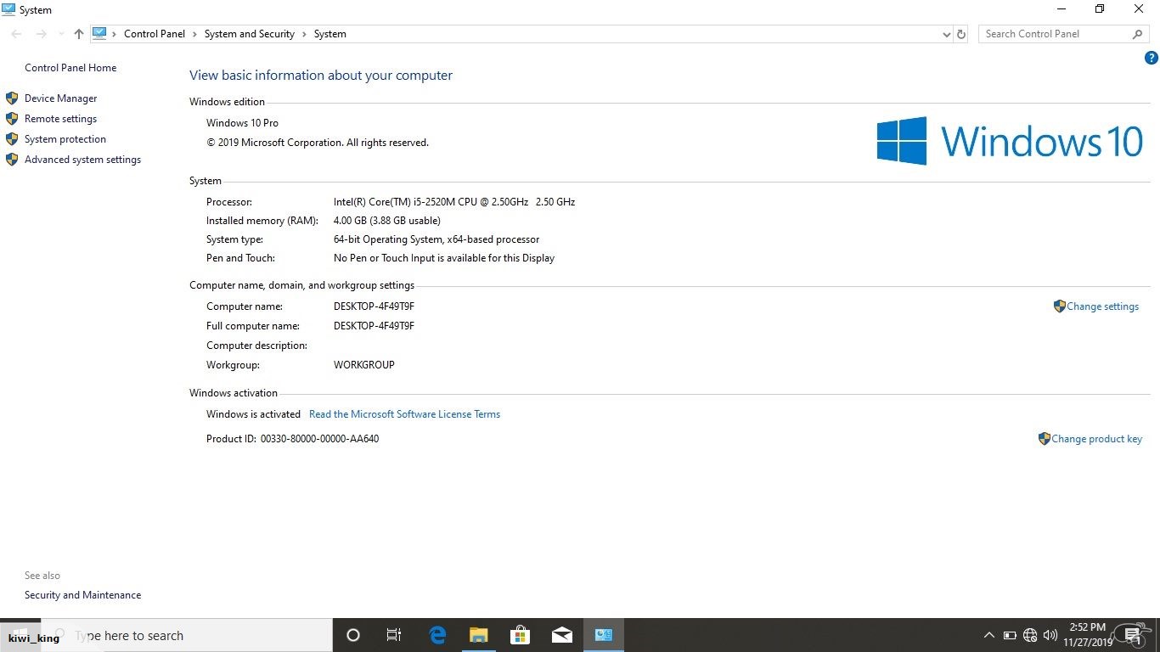Click the Help question mark icon
The height and width of the screenshot is (652, 1160).
1152,58
